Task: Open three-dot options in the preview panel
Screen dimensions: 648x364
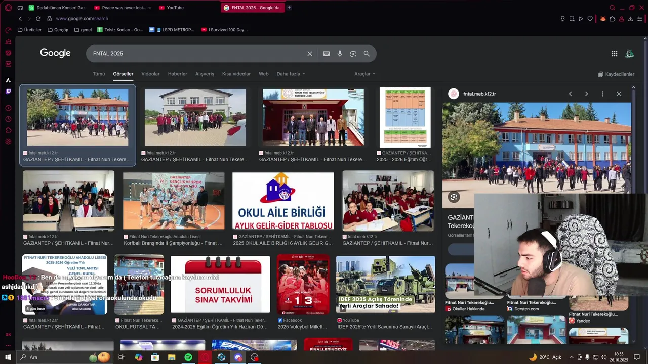Action: coord(602,94)
